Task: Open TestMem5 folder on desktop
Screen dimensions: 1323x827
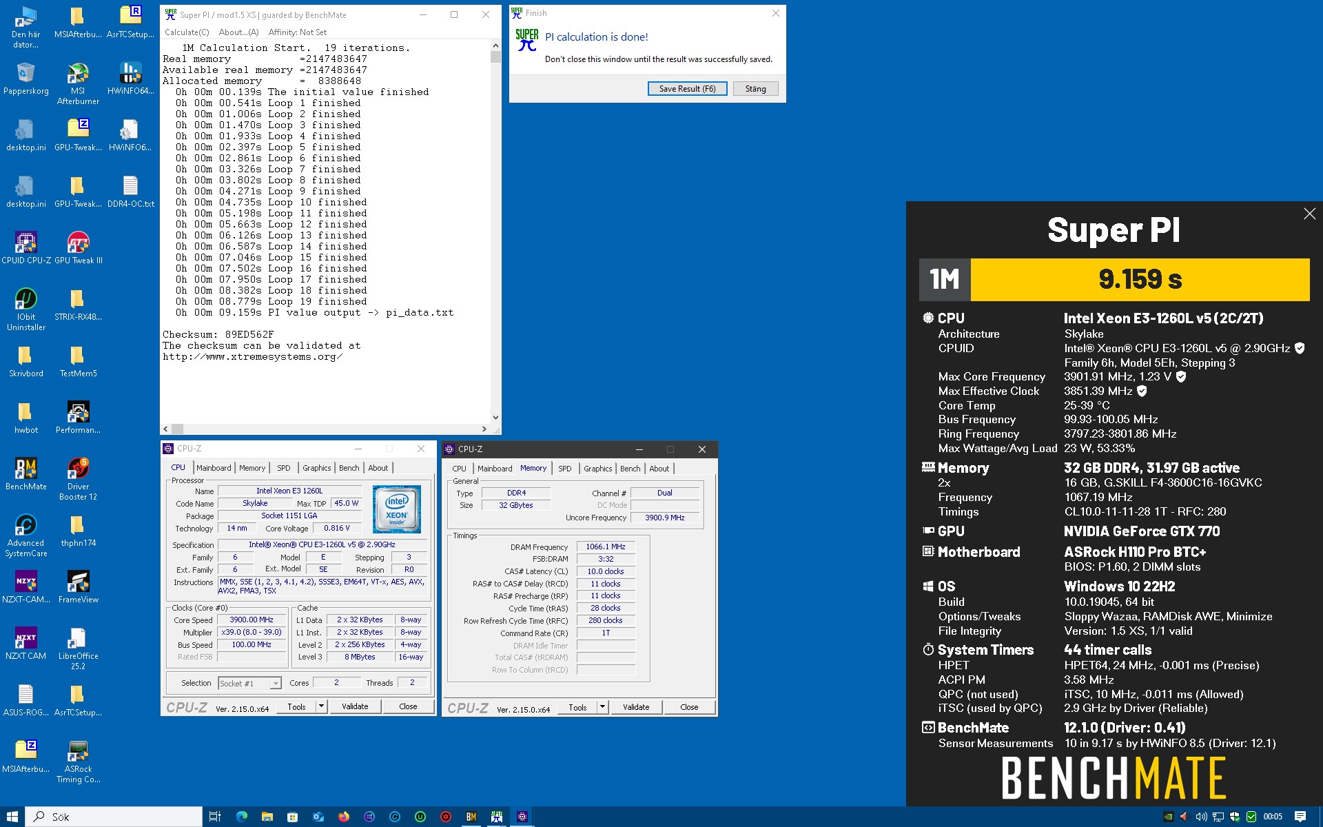Action: tap(79, 361)
